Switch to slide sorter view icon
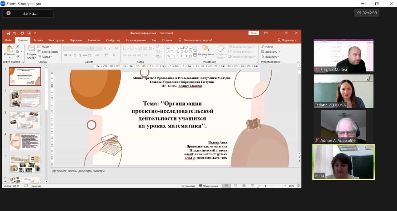Image resolution: width=397 pixels, height=211 pixels. point(235,186)
